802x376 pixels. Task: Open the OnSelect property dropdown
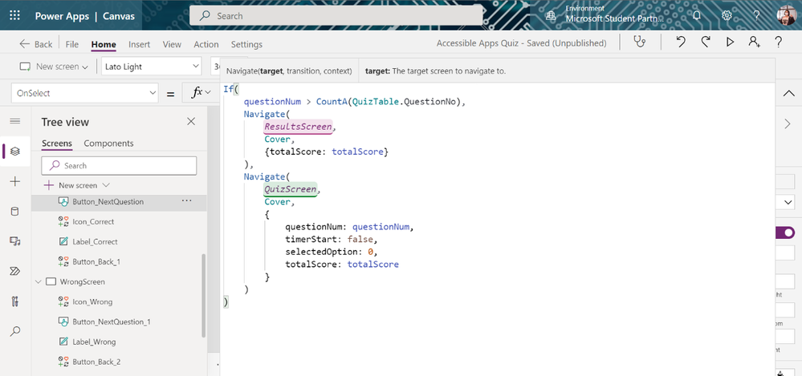pos(85,93)
